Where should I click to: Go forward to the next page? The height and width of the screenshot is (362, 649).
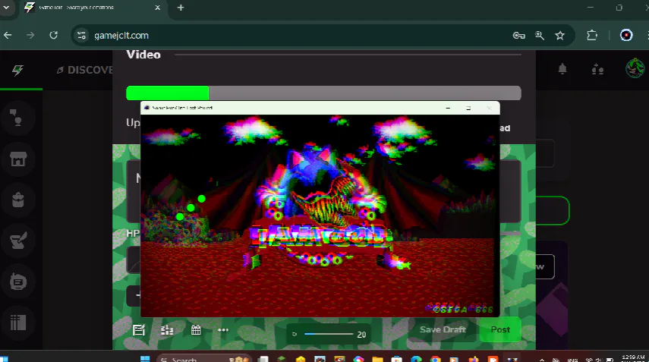tap(30, 36)
